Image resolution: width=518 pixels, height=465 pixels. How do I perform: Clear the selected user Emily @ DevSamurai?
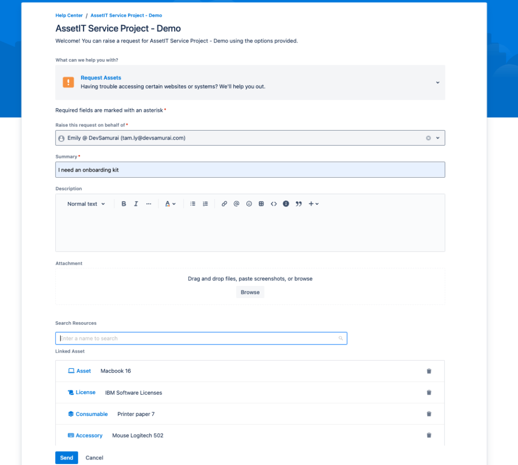pos(428,138)
